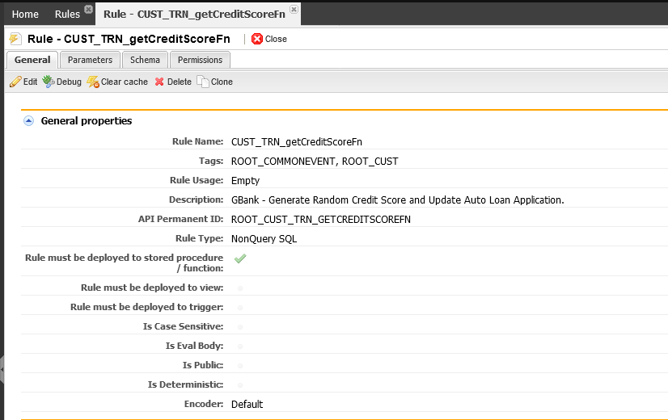This screenshot has width=668, height=420.
Task: Close the Rules tab with its X
Action: 88,10
